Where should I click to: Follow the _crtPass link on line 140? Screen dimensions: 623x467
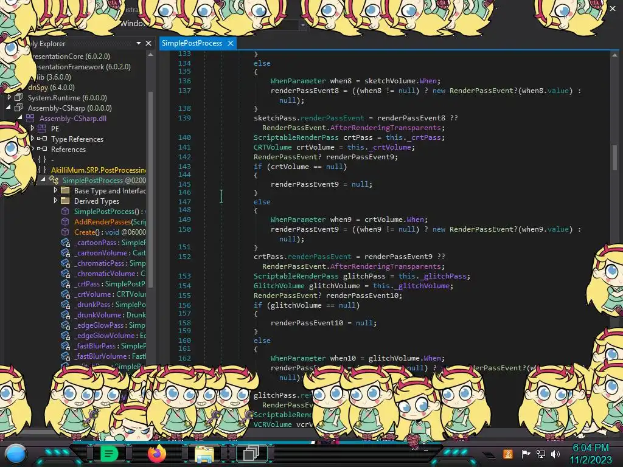click(x=424, y=137)
